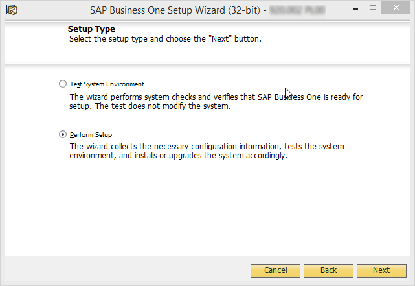Choose the Perform Setup radio button
Screen dimensions: 415x286
[x=63, y=134]
